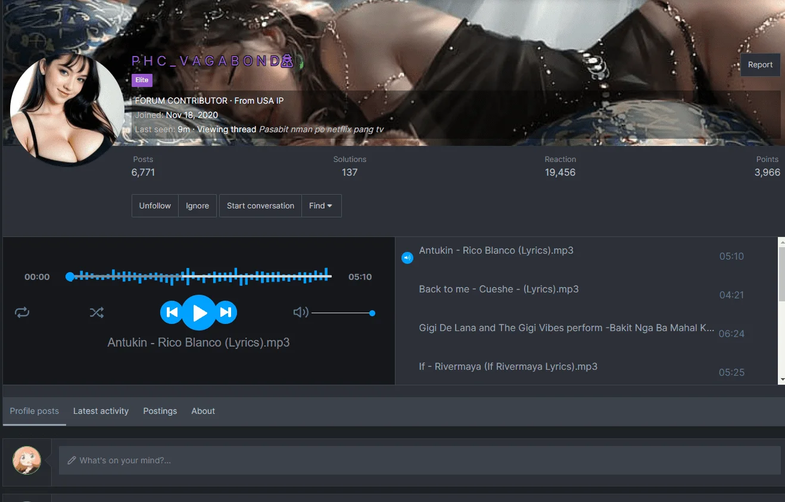Screen dimensions: 785x502
Task: Mute the player volume speaker icon
Action: coord(301,313)
